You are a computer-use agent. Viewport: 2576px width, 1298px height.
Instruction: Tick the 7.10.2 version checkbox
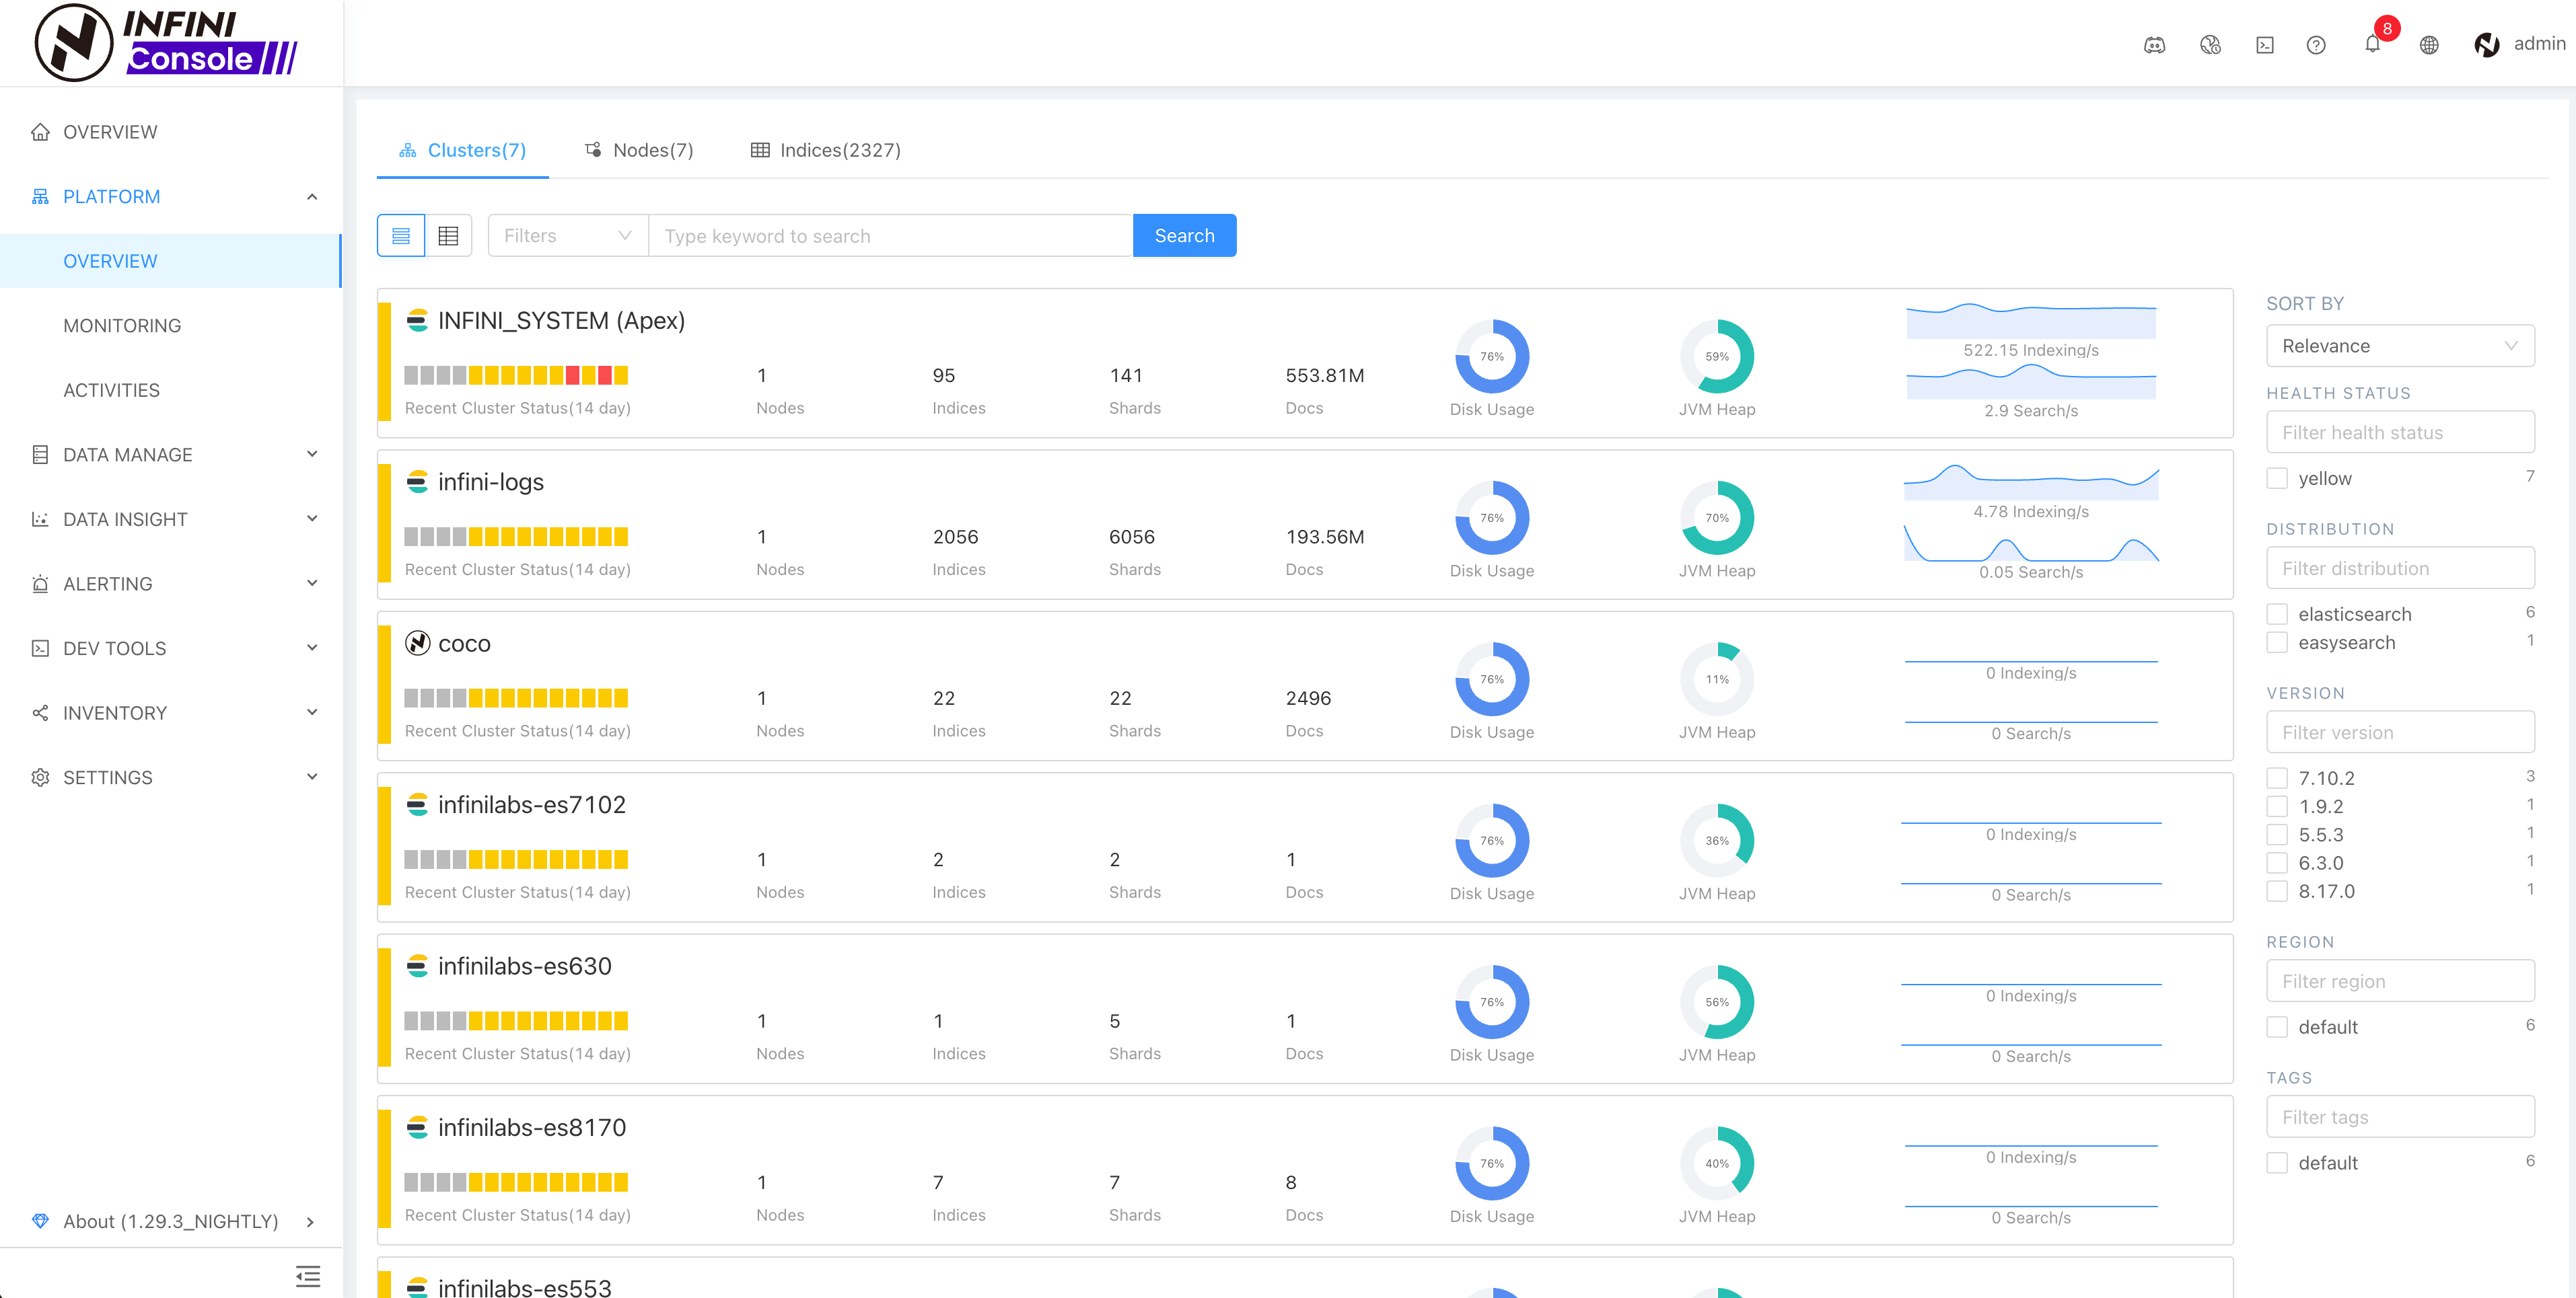[2277, 777]
